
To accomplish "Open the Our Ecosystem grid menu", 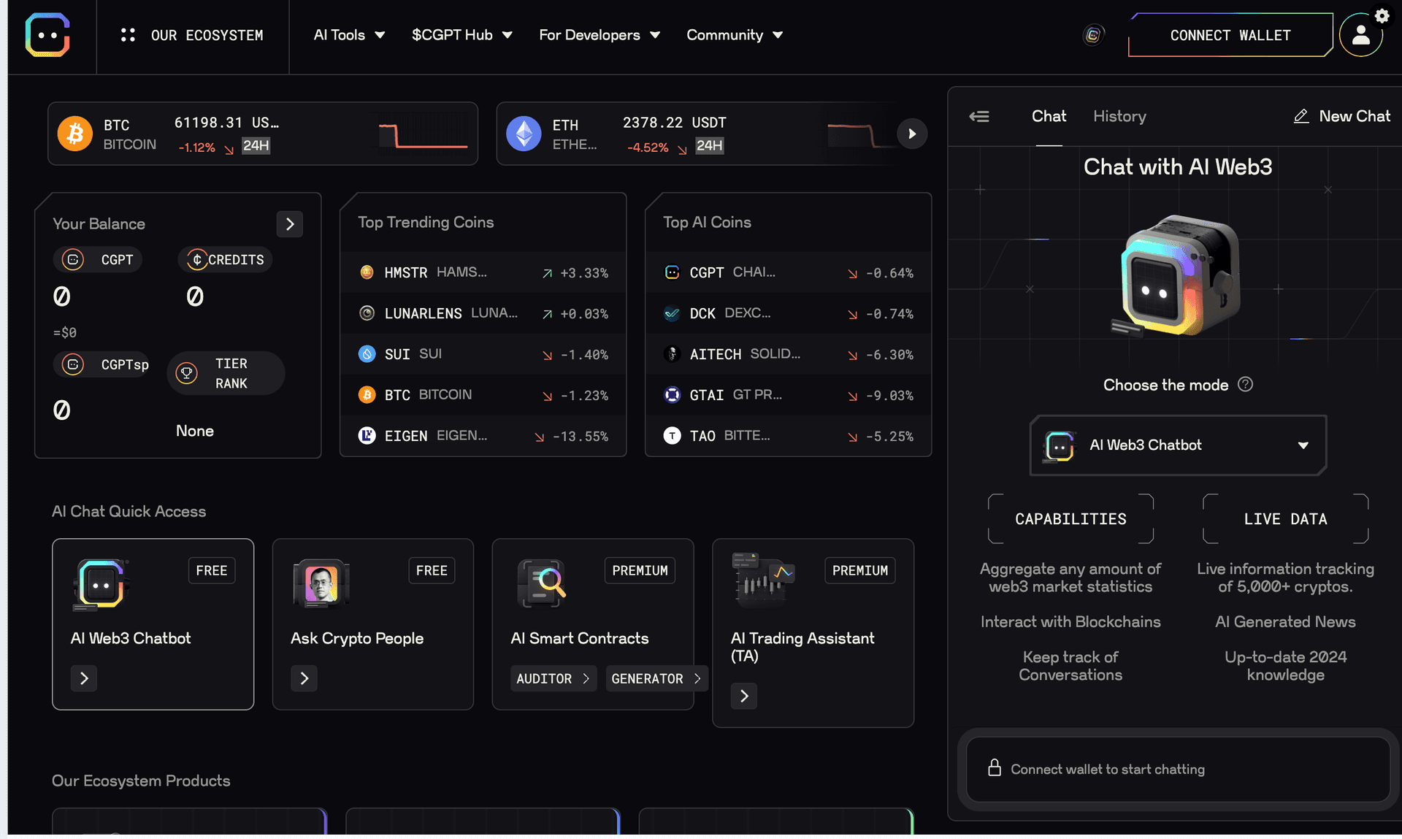I will (x=192, y=35).
